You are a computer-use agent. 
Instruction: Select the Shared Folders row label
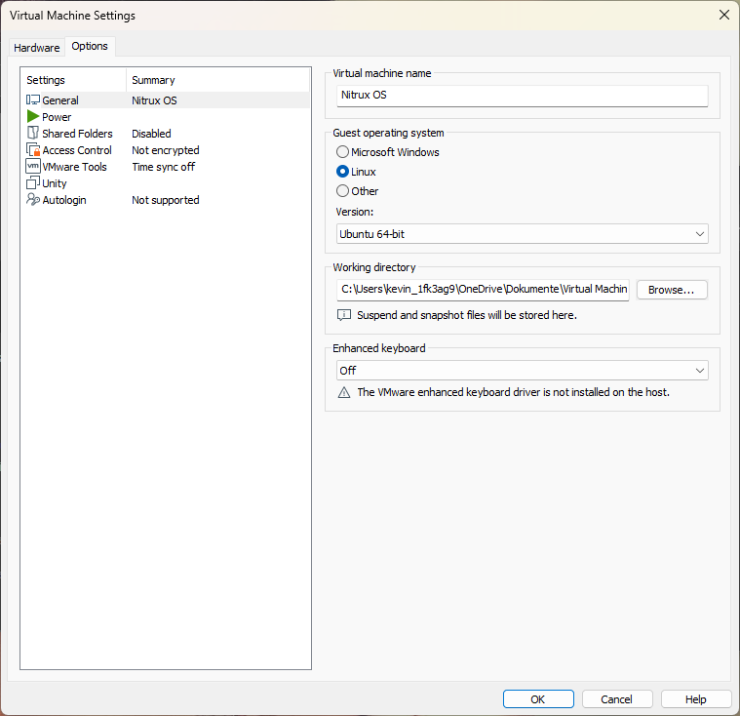pos(77,134)
